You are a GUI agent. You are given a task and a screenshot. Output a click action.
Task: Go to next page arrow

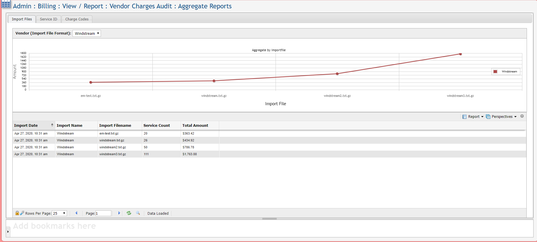[119, 213]
